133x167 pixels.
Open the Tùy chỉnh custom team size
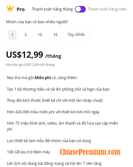(x=76, y=35)
